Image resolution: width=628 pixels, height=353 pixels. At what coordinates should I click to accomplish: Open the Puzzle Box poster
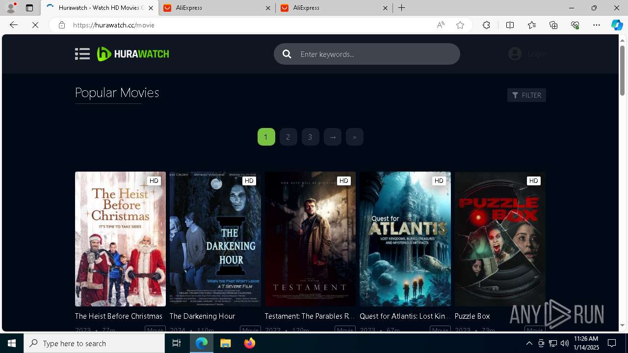pos(500,239)
